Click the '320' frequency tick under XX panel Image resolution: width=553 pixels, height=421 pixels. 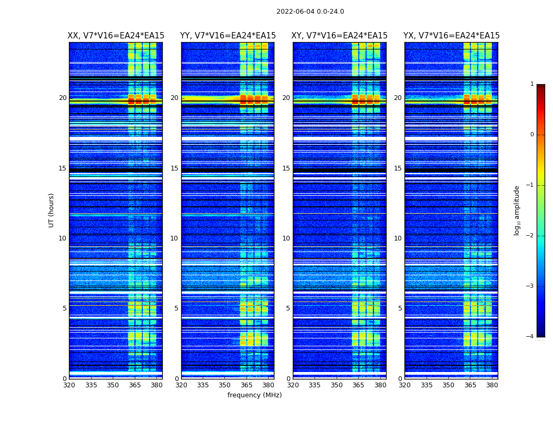click(x=69, y=385)
